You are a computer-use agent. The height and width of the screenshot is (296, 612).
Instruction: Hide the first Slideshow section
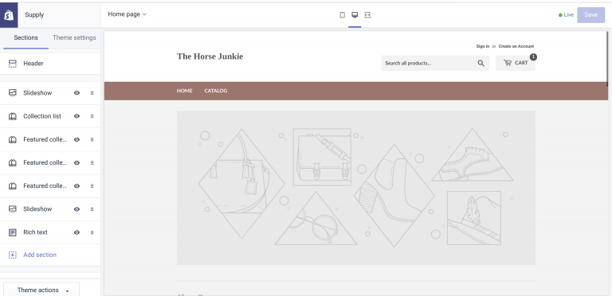click(x=76, y=93)
